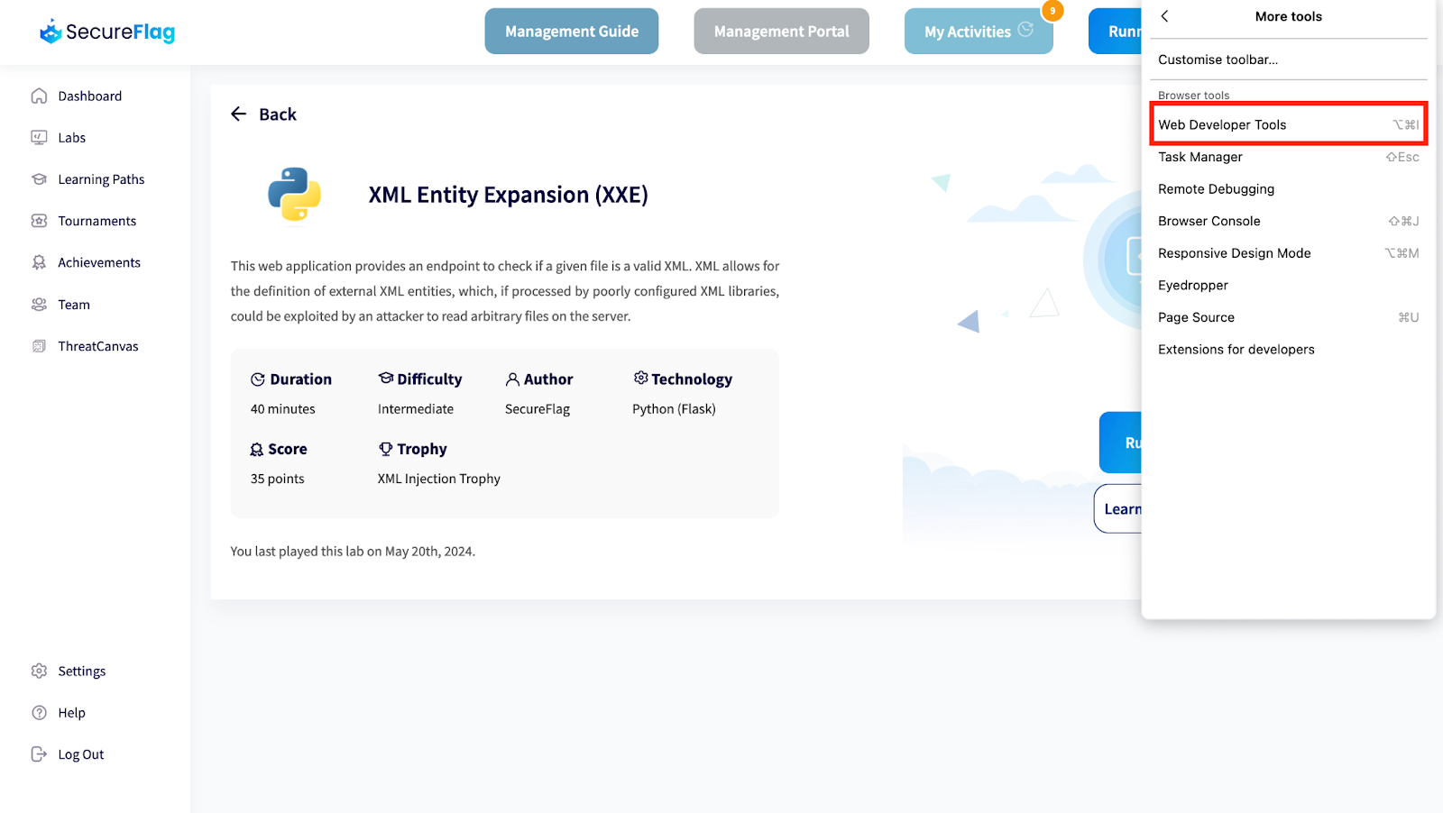This screenshot has width=1443, height=813.
Task: Go to the Labs section
Action: (72, 137)
